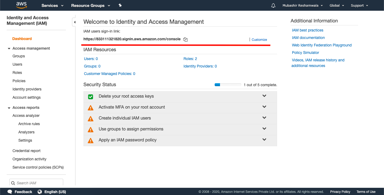Click the Security Status progress bar
The width and height of the screenshot is (384, 195).
(x=228, y=85)
